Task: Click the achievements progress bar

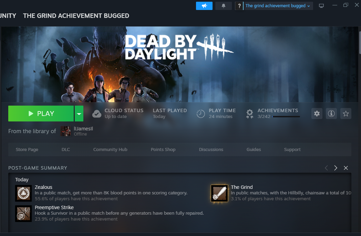Action: (286, 117)
